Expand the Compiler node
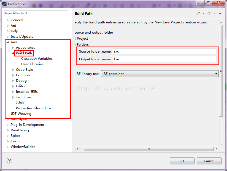The image size is (227, 171). [13, 75]
